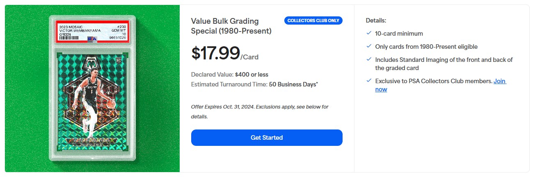Select the Value Bulk Grading Special title
Image resolution: width=535 pixels, height=177 pixels.
[x=231, y=26]
